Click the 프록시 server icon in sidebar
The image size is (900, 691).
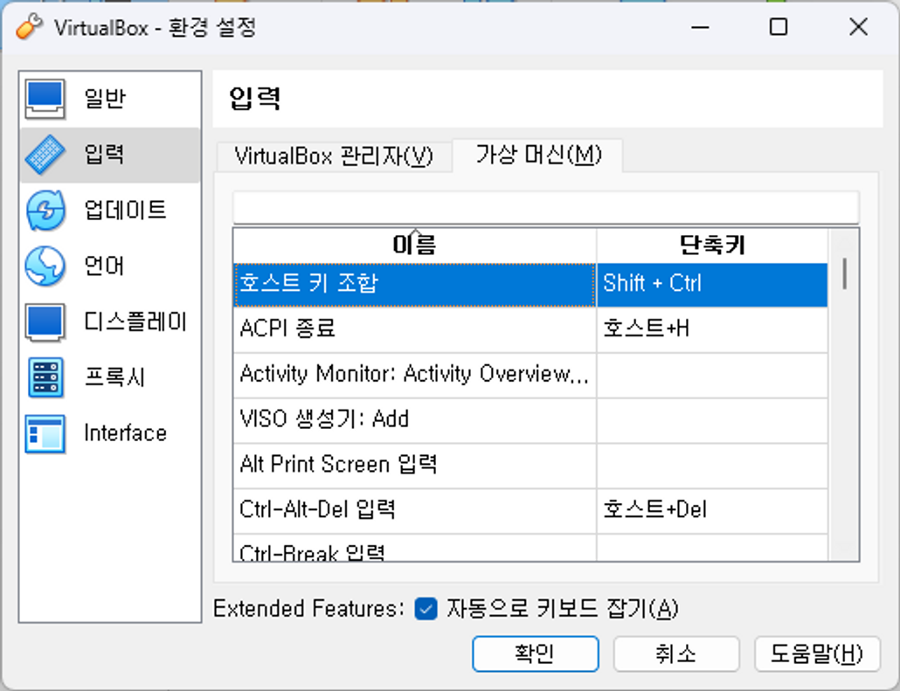(45, 377)
